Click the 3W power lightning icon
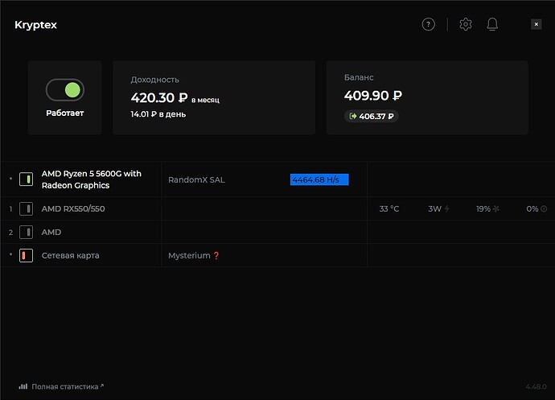This screenshot has height=400, width=555. tap(447, 208)
